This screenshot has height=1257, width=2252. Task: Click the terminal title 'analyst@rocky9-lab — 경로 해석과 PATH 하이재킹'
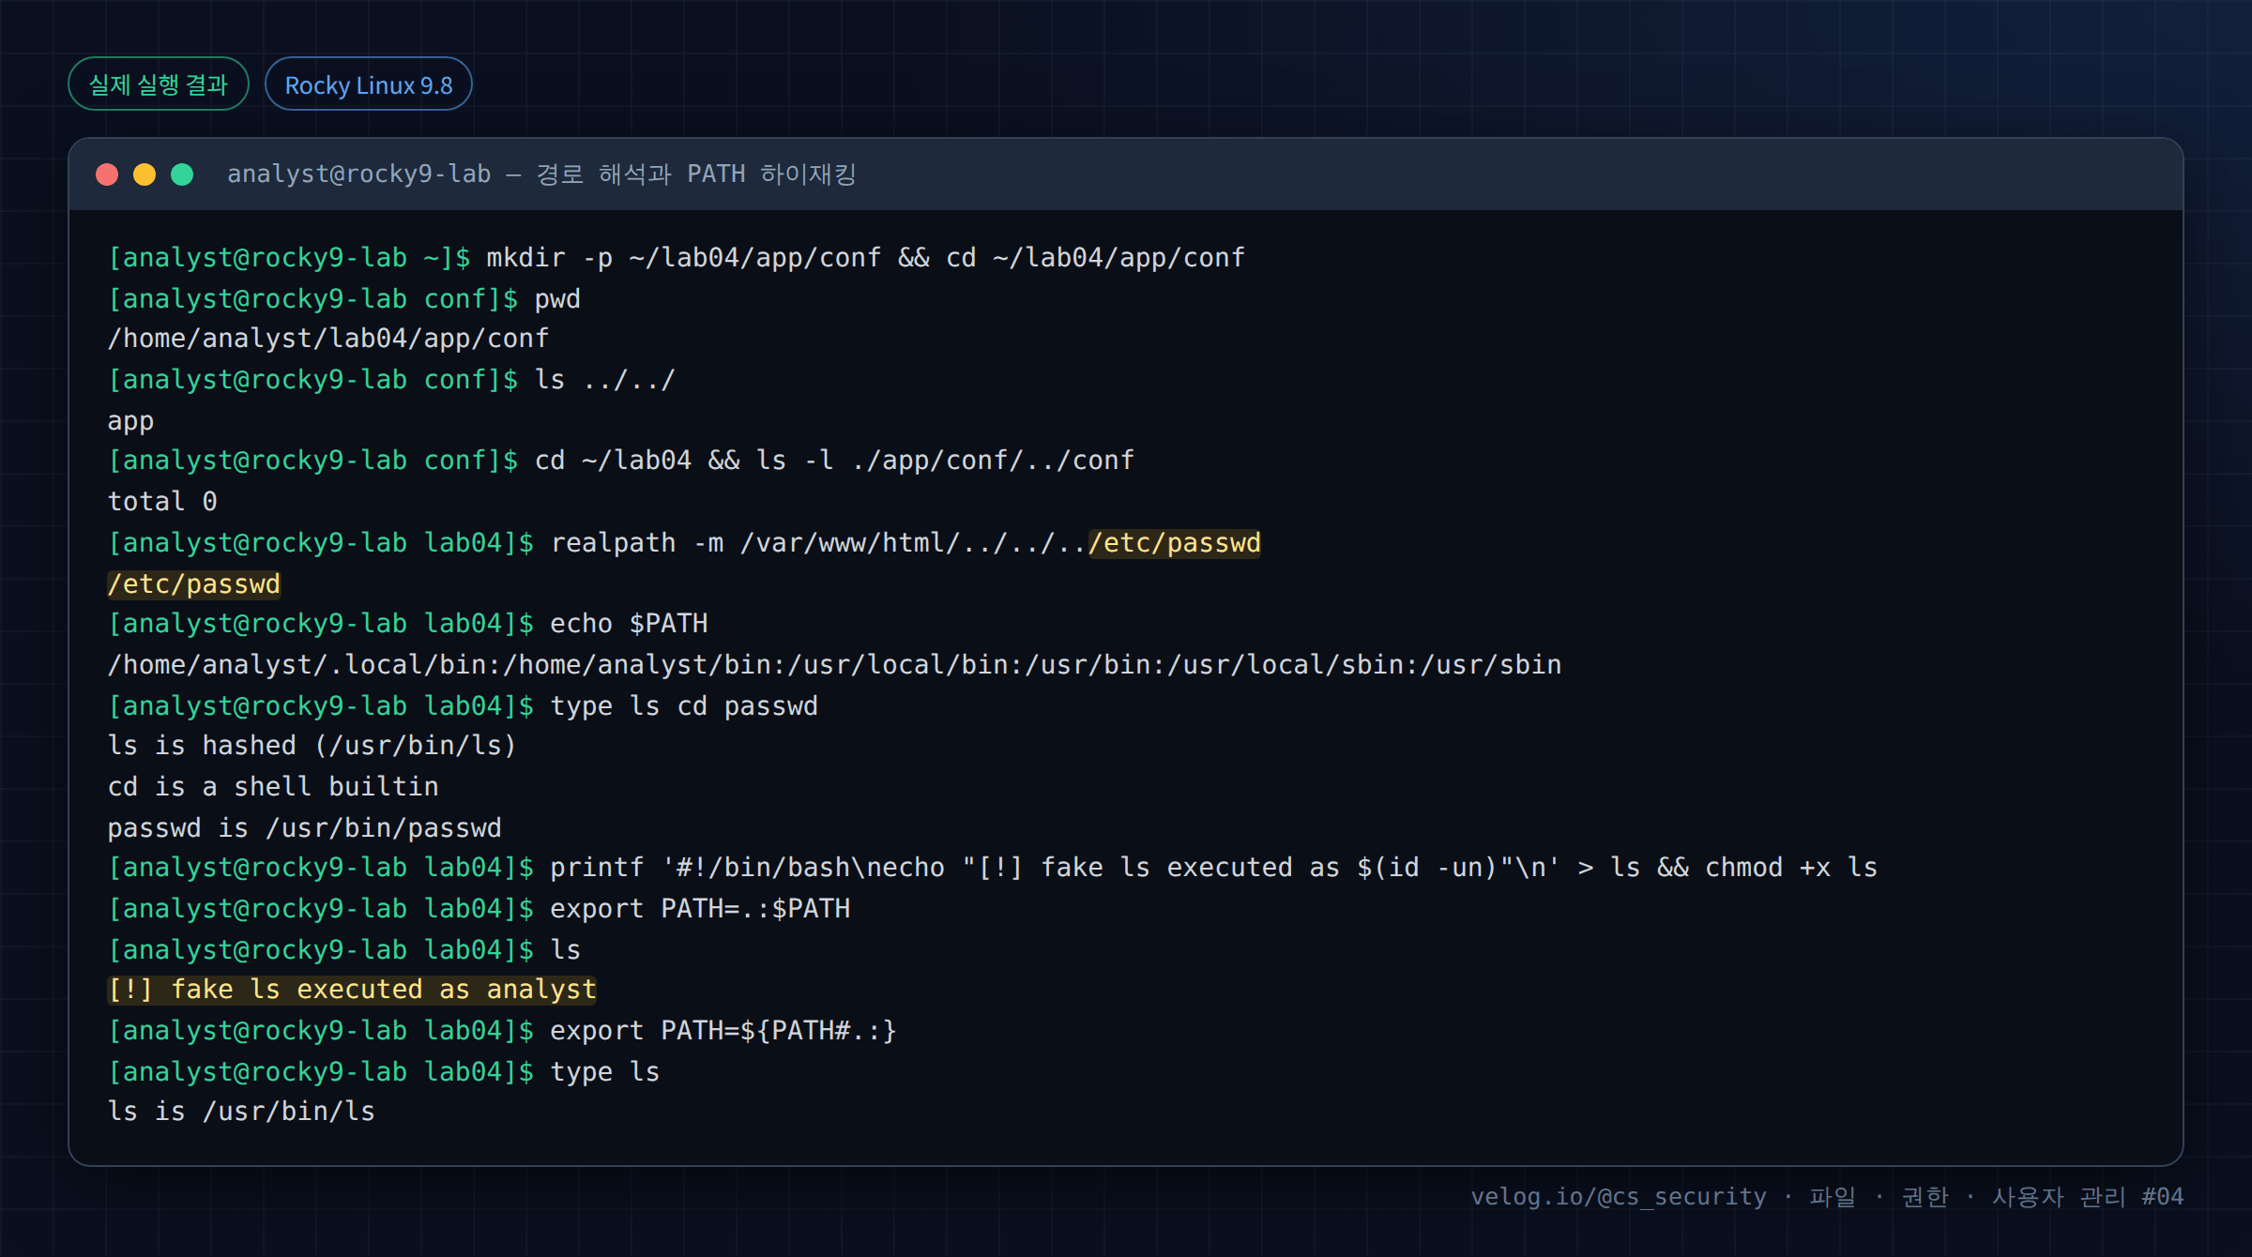click(541, 174)
